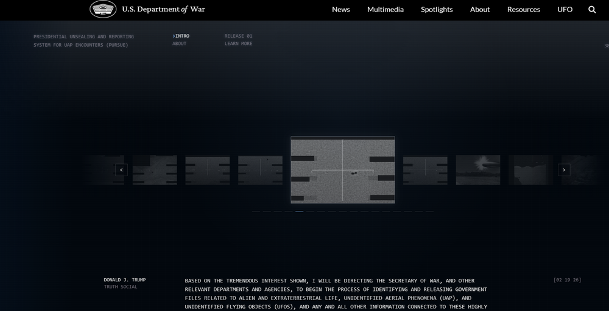The width and height of the screenshot is (609, 311).
Task: Jump to ABOUT section under INTRO
Action: point(180,43)
